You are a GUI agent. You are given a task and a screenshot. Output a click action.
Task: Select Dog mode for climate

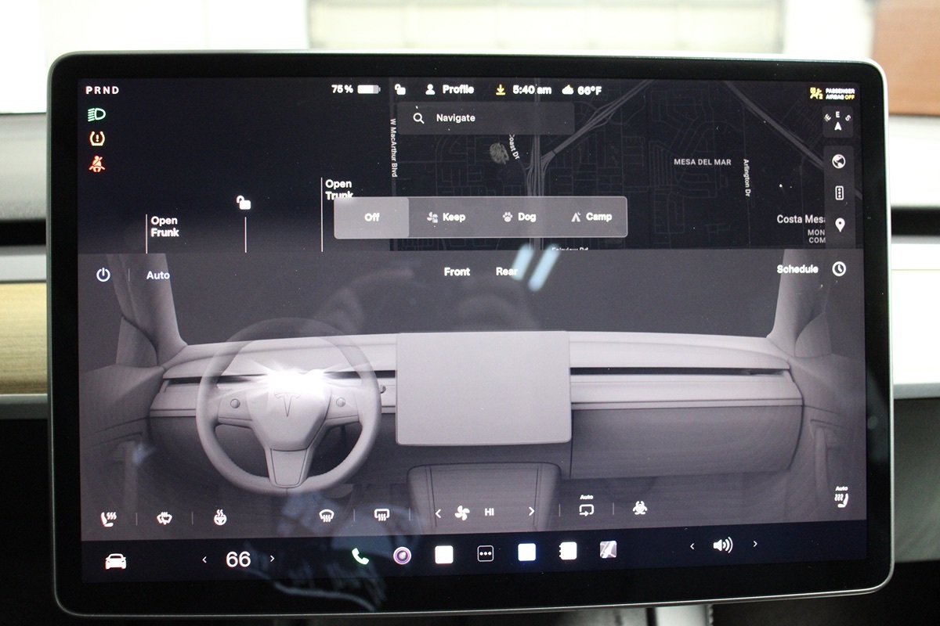[x=519, y=217]
